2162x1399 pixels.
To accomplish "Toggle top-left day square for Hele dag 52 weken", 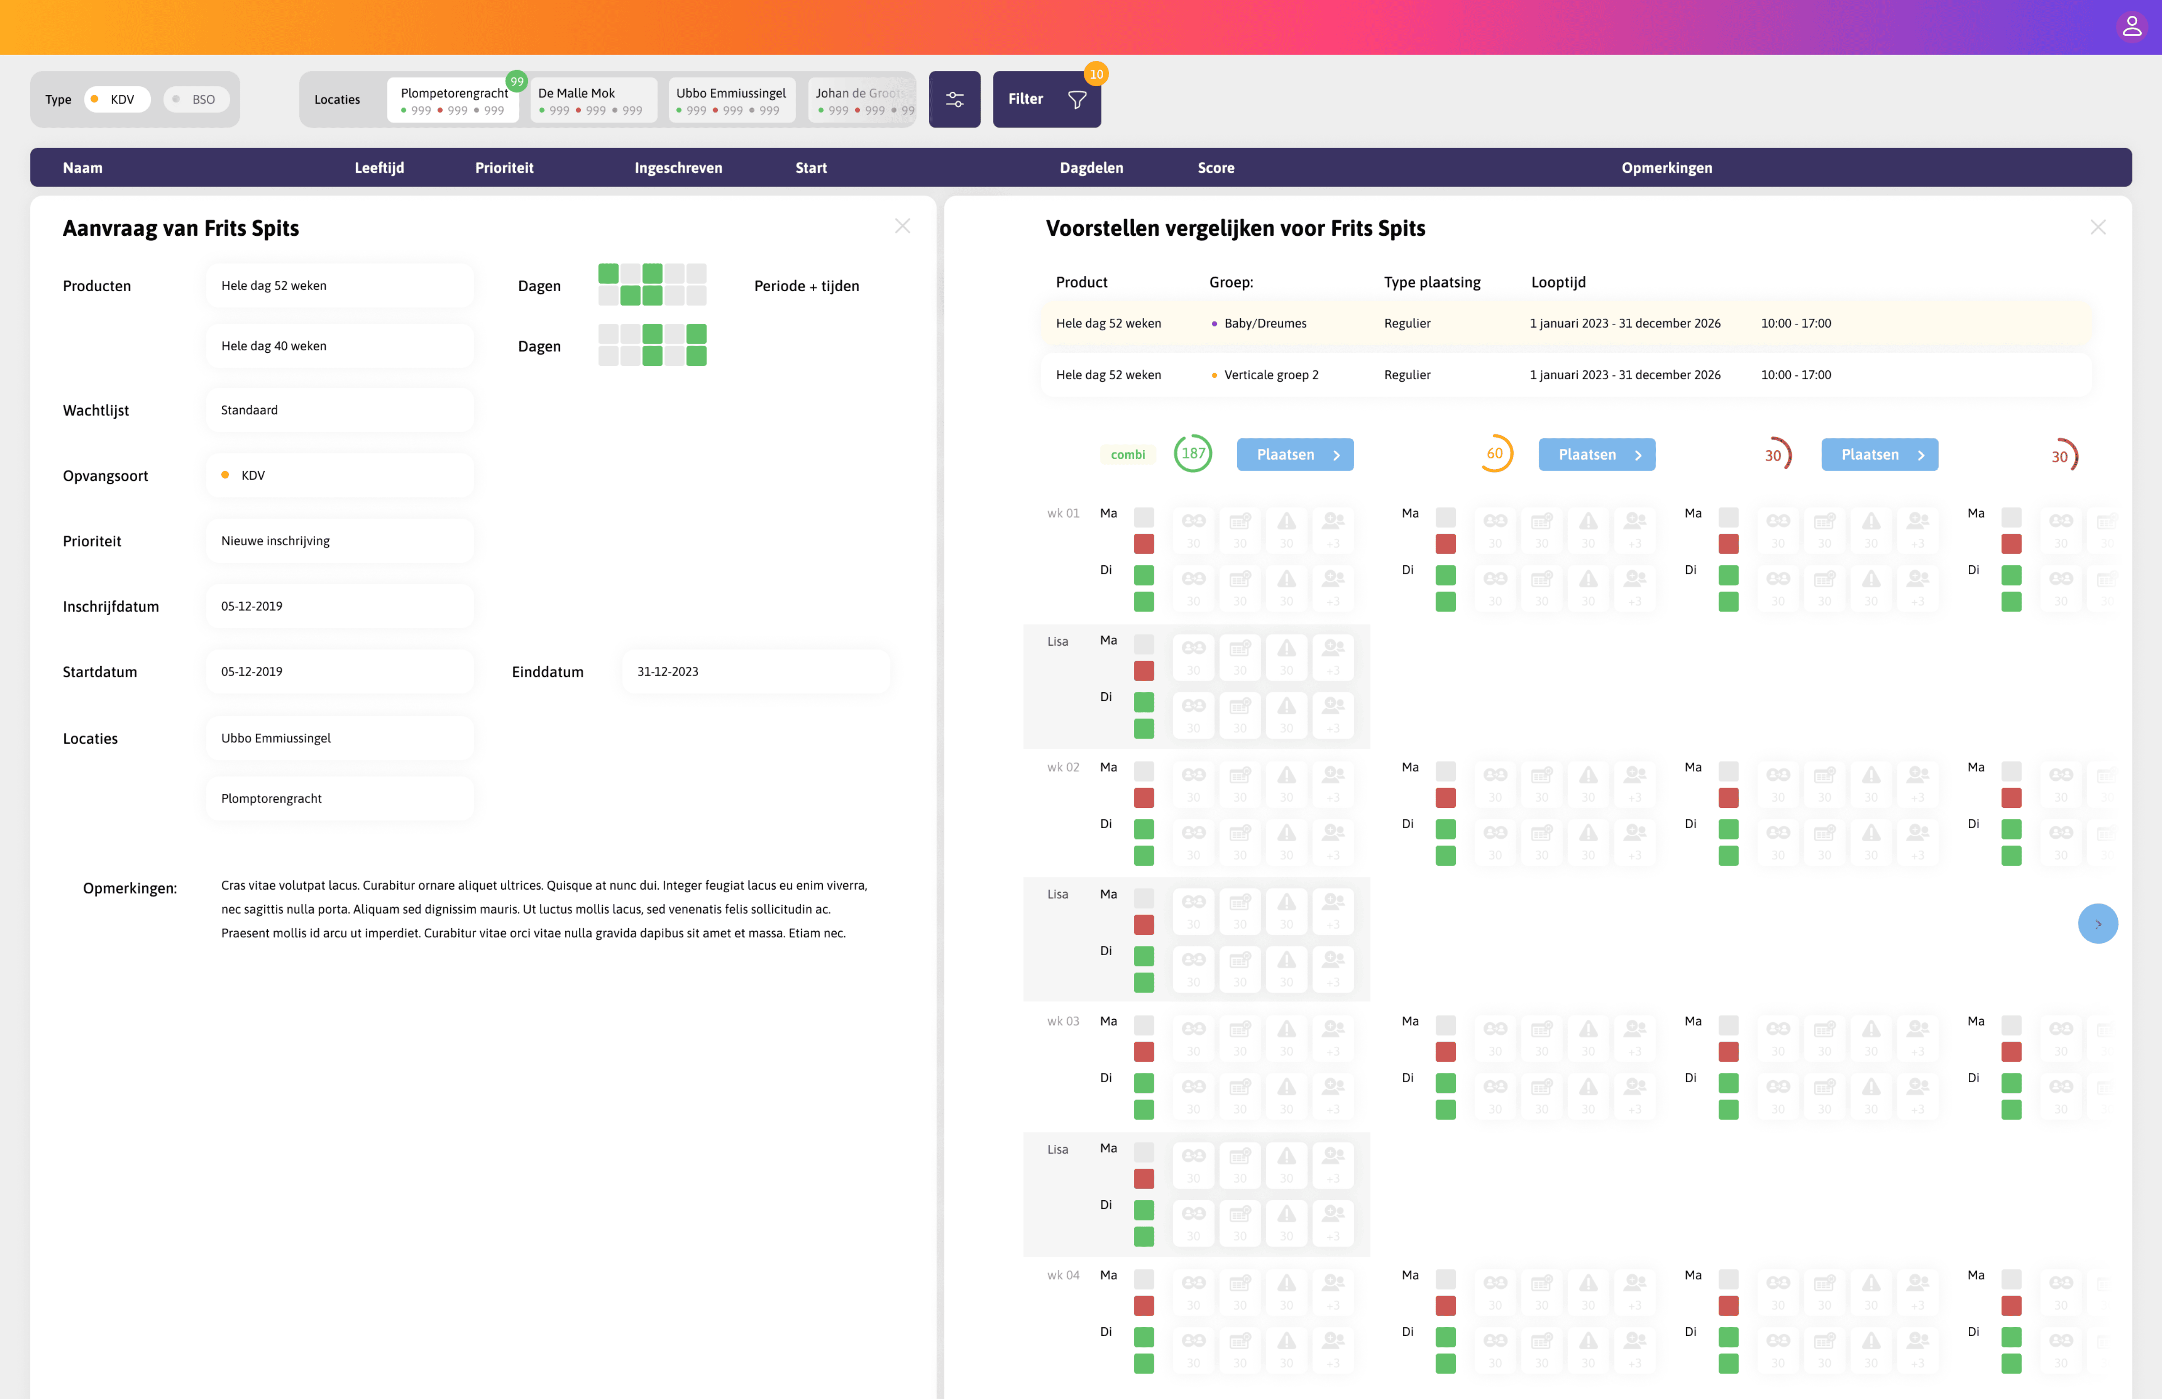I will click(608, 273).
